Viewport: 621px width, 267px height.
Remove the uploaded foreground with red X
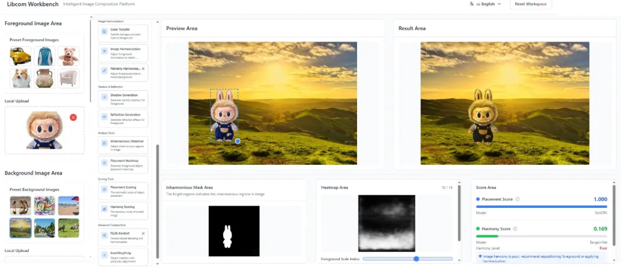pyautogui.click(x=73, y=118)
